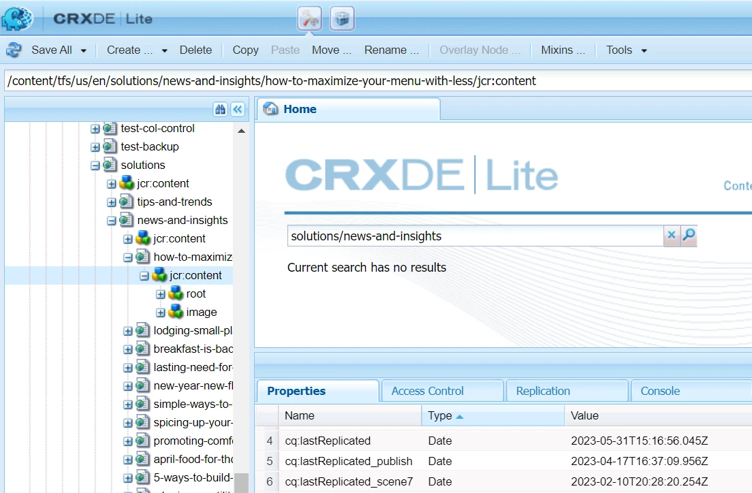
Task: Click the cubes icon of solutions jcr:content
Action: [x=127, y=183]
